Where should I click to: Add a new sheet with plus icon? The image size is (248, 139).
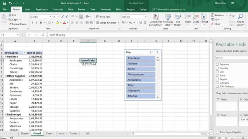click(88, 134)
